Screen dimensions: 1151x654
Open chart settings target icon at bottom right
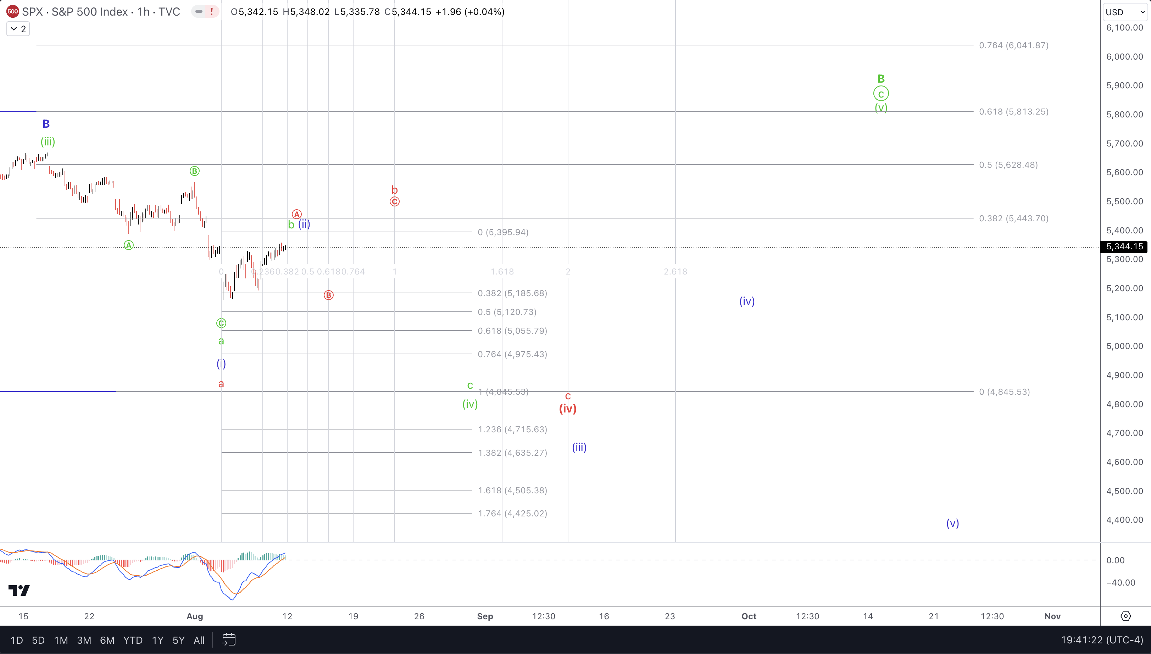tap(1125, 616)
